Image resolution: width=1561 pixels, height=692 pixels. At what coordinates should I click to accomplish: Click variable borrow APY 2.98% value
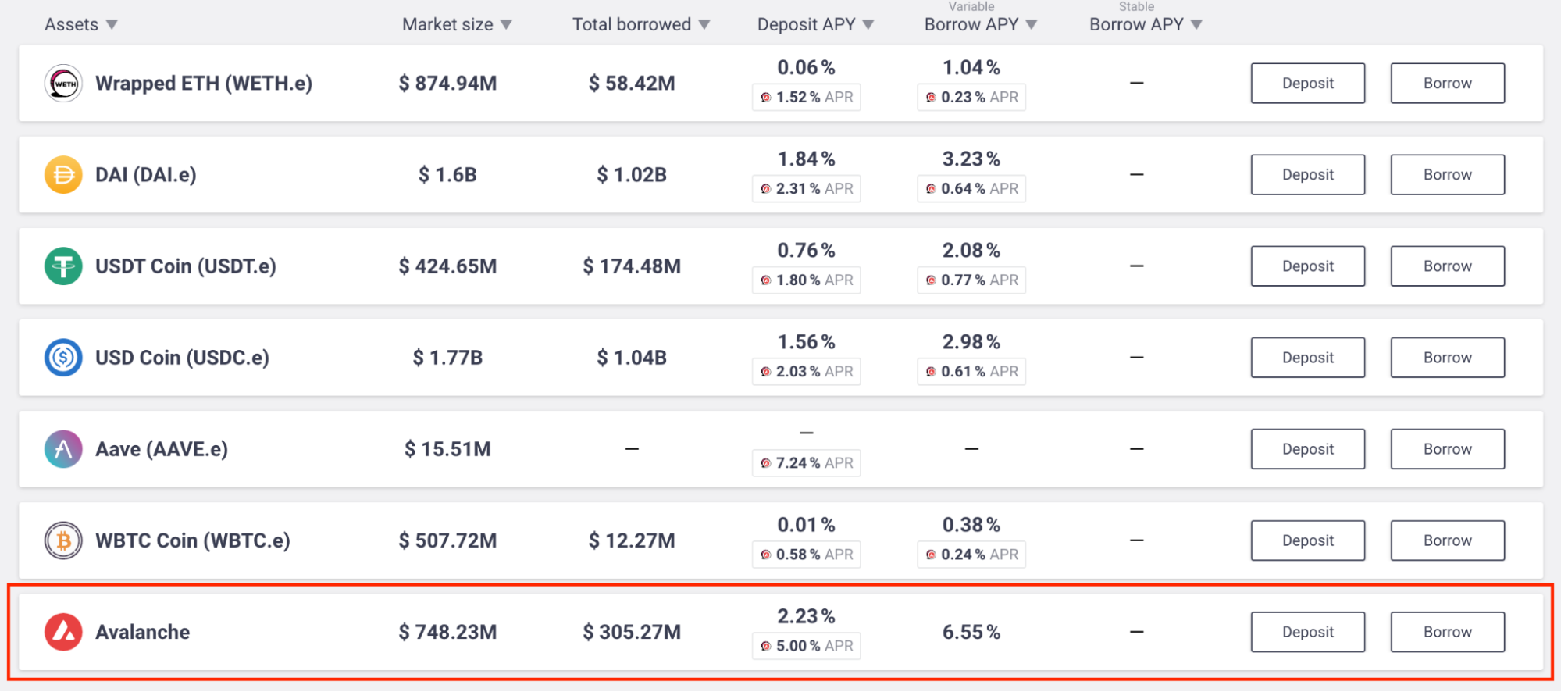click(971, 341)
